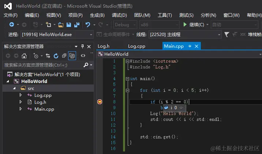This screenshot has height=154, width=262.
Task: Select the solution "HelloWorld" root node
Action: (x=47, y=74)
